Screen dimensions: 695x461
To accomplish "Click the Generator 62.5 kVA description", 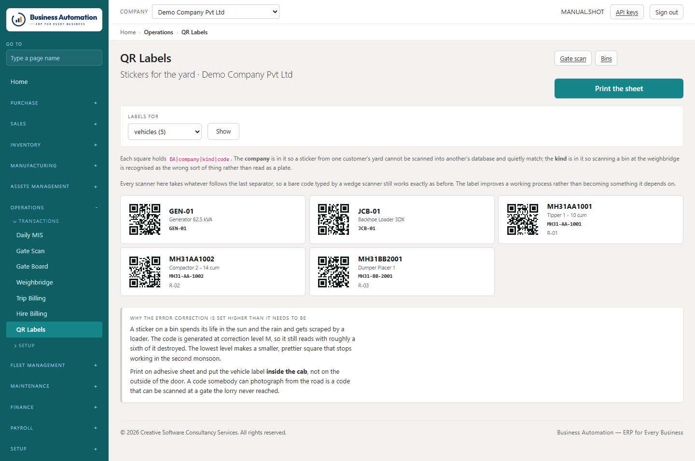I will pyautogui.click(x=191, y=219).
